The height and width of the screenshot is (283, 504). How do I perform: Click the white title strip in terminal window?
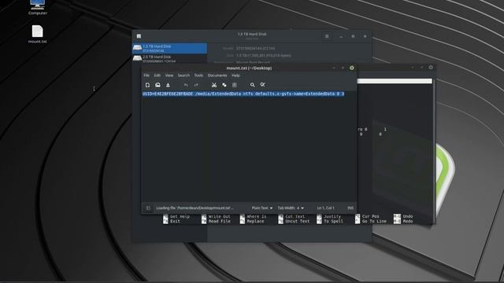(x=395, y=81)
